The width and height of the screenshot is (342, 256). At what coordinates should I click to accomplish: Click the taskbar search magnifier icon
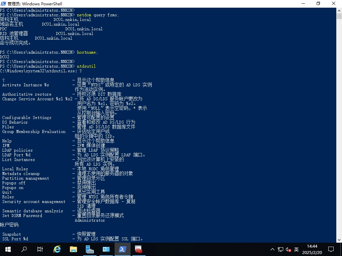click(24, 249)
